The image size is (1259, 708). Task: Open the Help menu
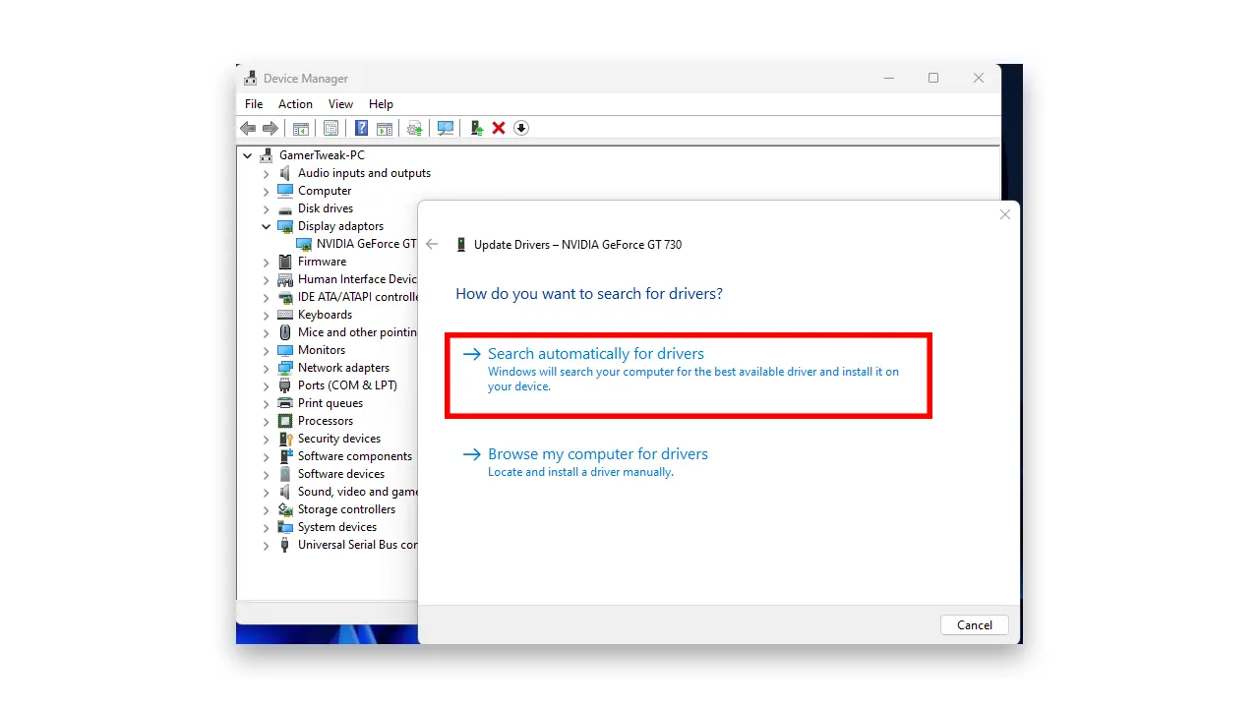tap(381, 104)
